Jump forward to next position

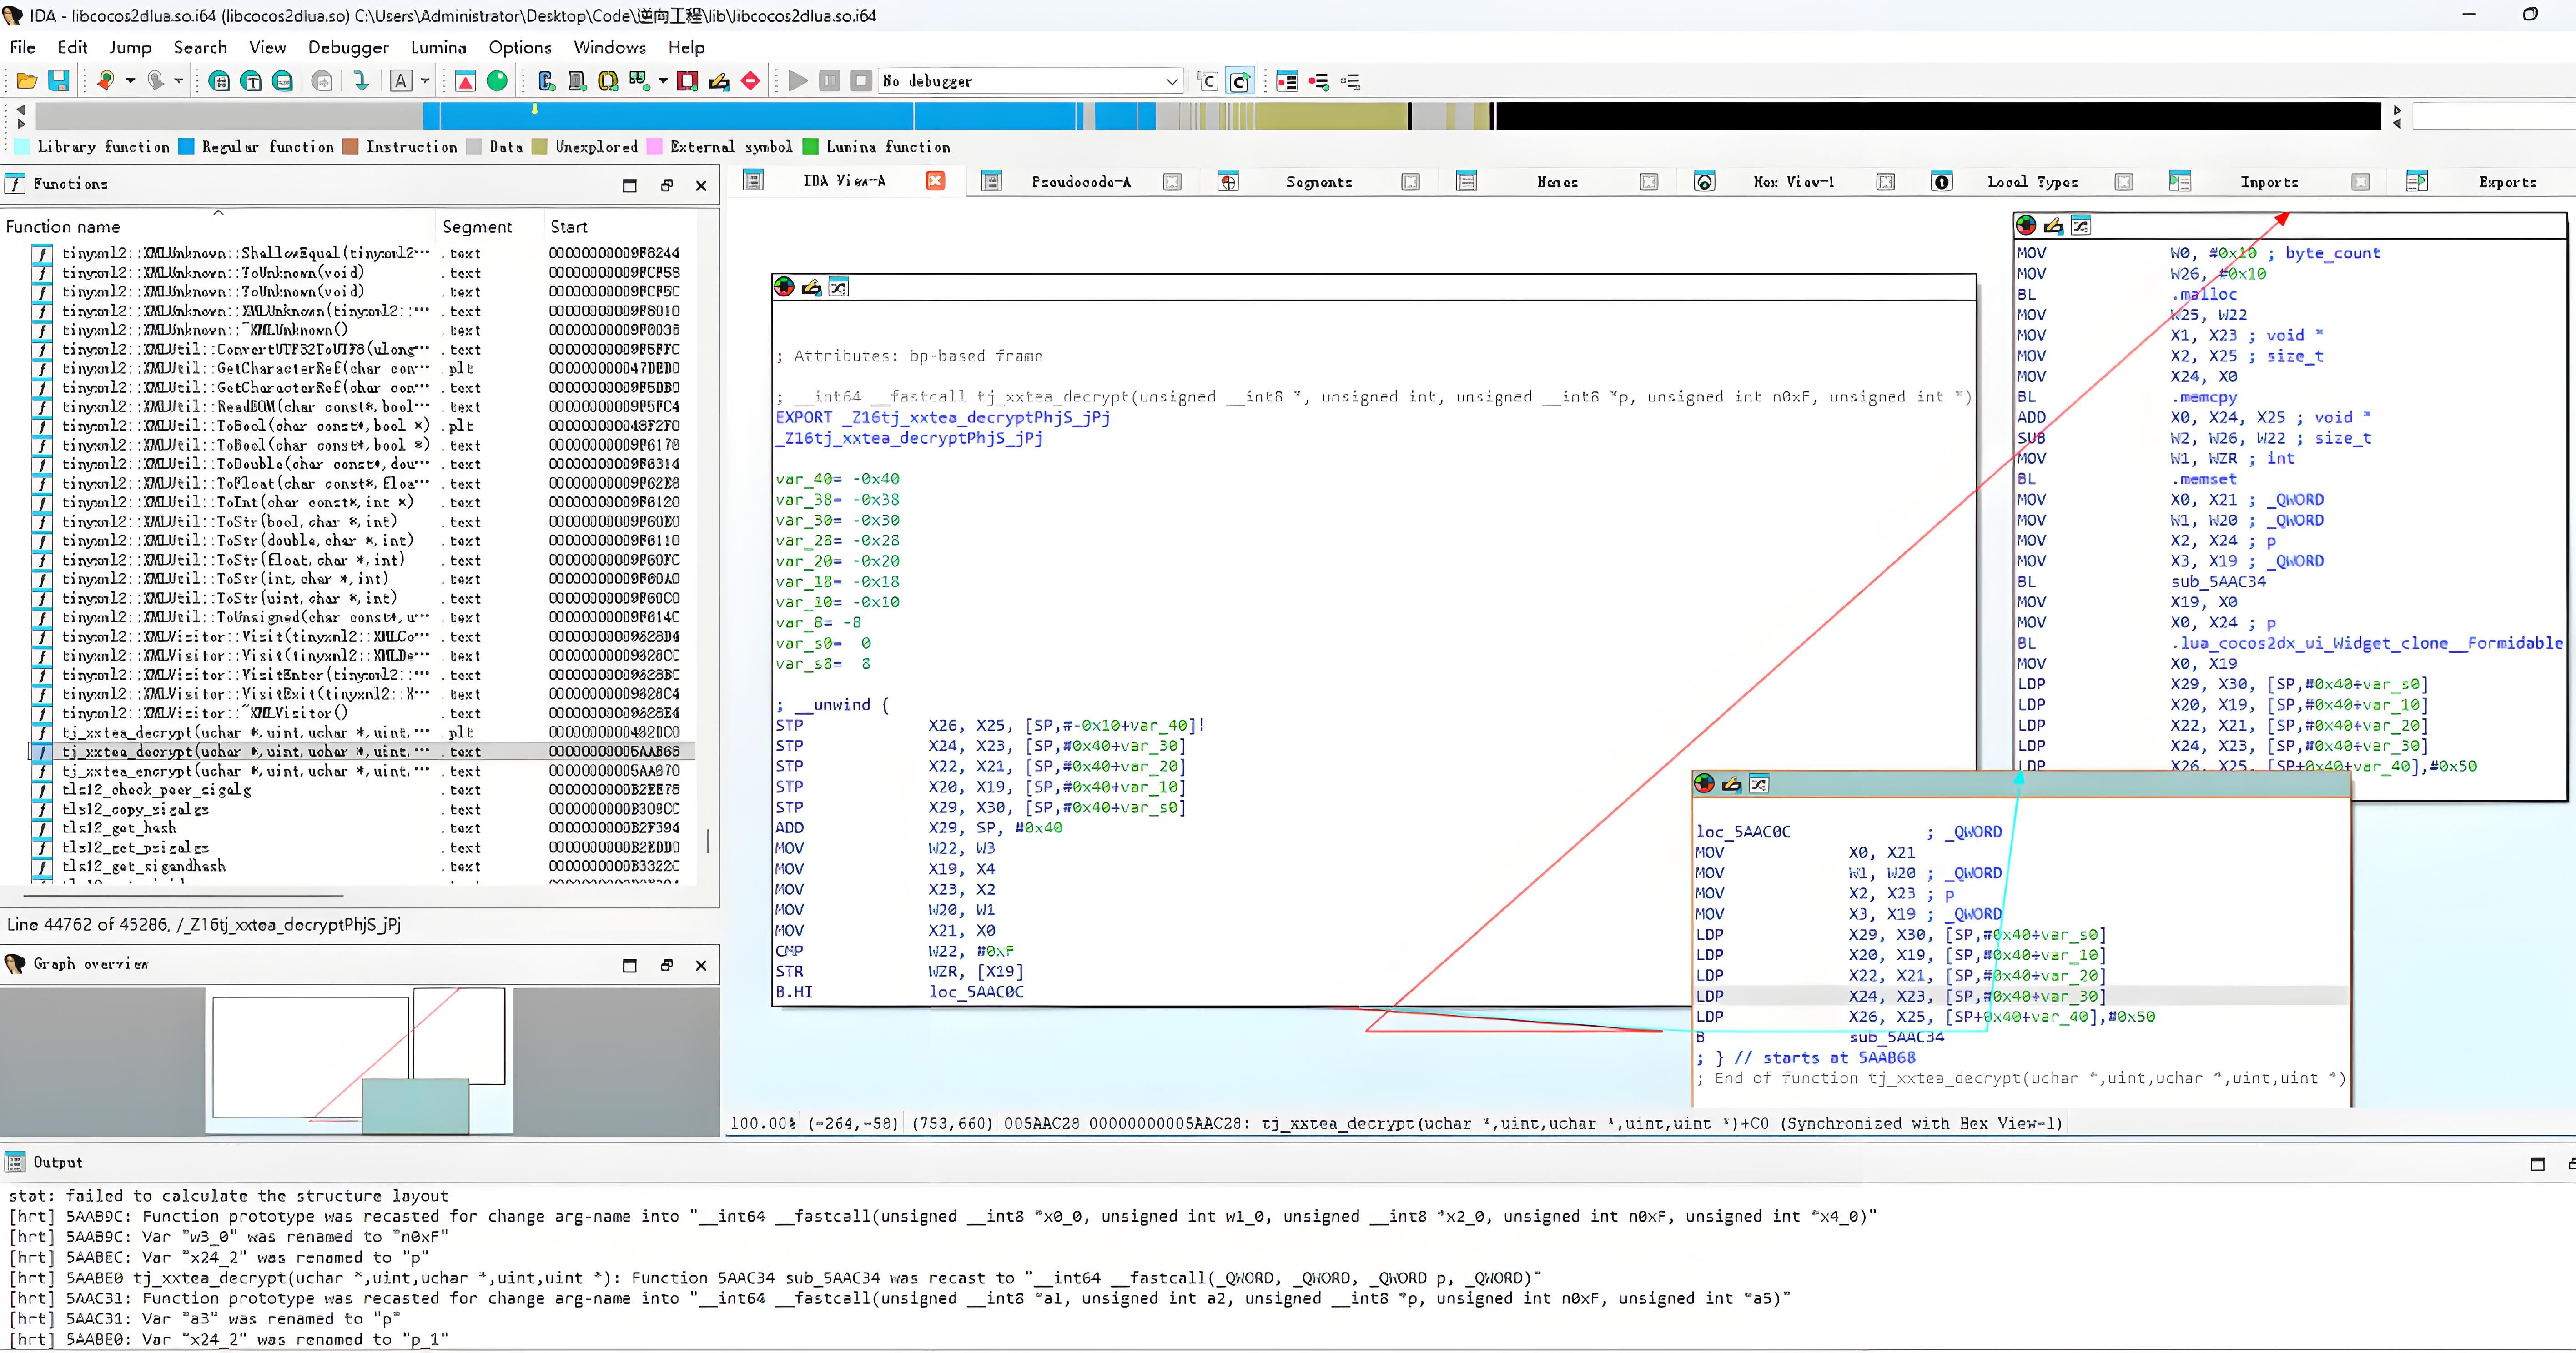coord(155,81)
